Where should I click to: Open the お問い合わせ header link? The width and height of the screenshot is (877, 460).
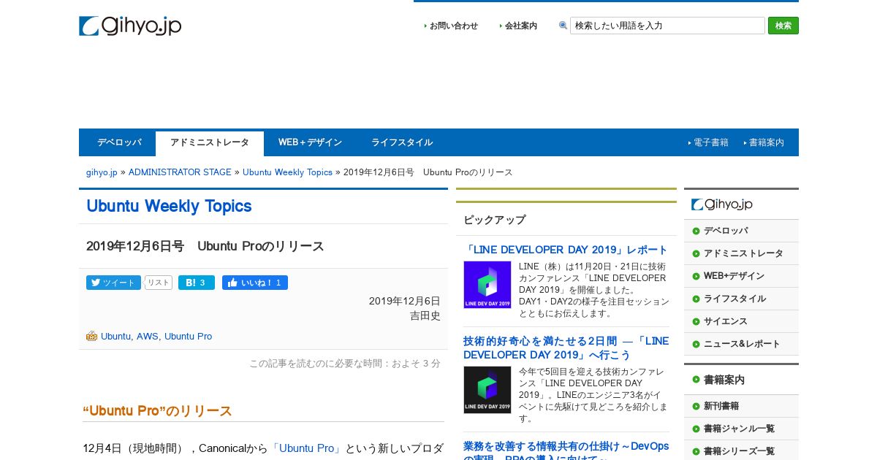[x=454, y=26]
